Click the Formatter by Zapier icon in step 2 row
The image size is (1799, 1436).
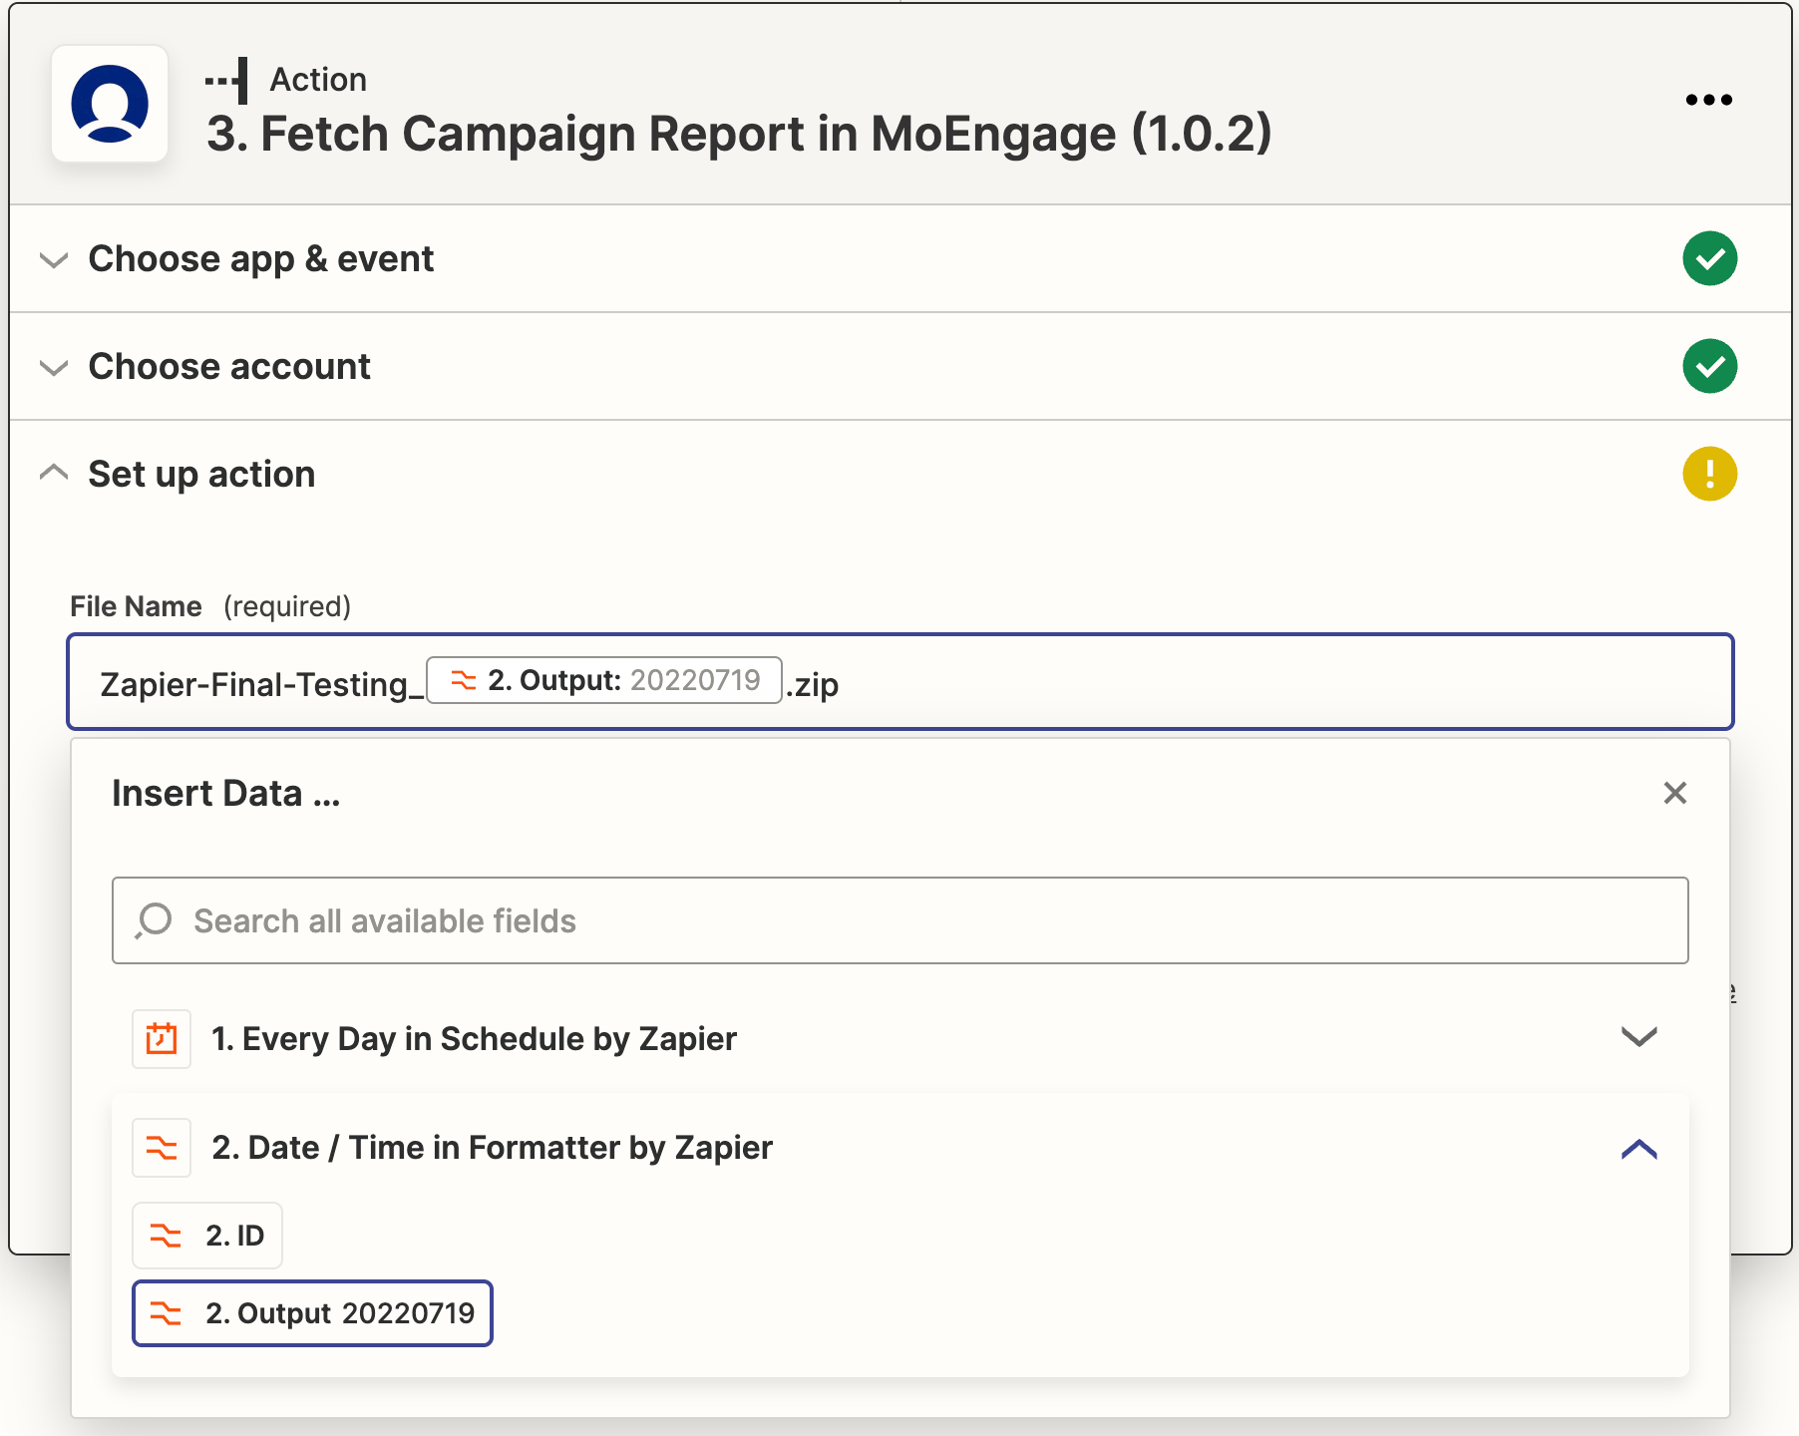pos(162,1148)
